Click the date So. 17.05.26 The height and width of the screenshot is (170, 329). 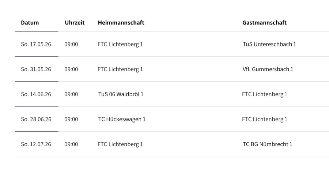click(36, 44)
